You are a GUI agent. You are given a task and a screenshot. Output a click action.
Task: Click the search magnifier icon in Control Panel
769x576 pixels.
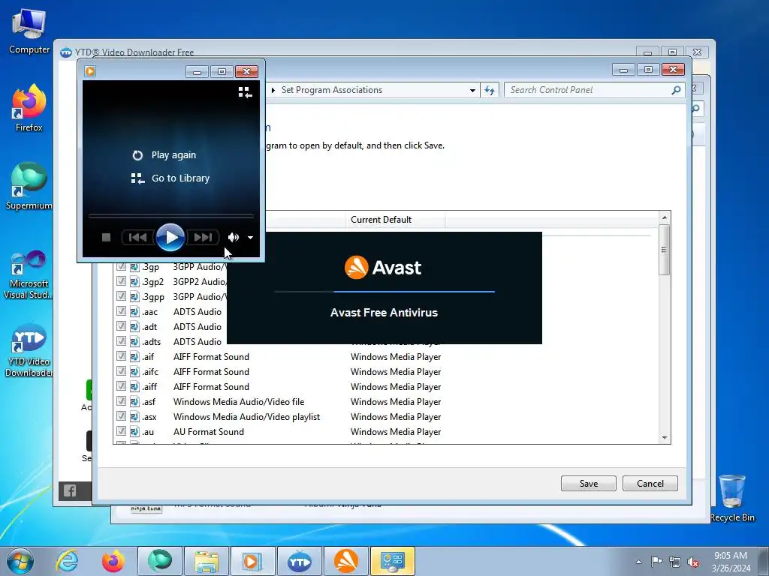pos(677,90)
